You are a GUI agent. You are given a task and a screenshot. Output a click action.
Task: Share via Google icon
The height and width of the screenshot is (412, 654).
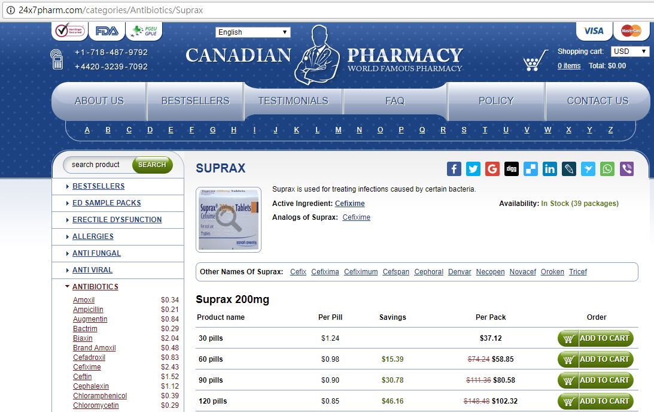492,169
